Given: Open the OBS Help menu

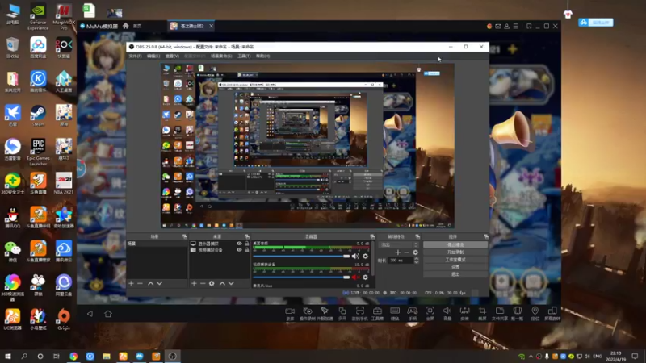Looking at the screenshot, I should (x=263, y=56).
